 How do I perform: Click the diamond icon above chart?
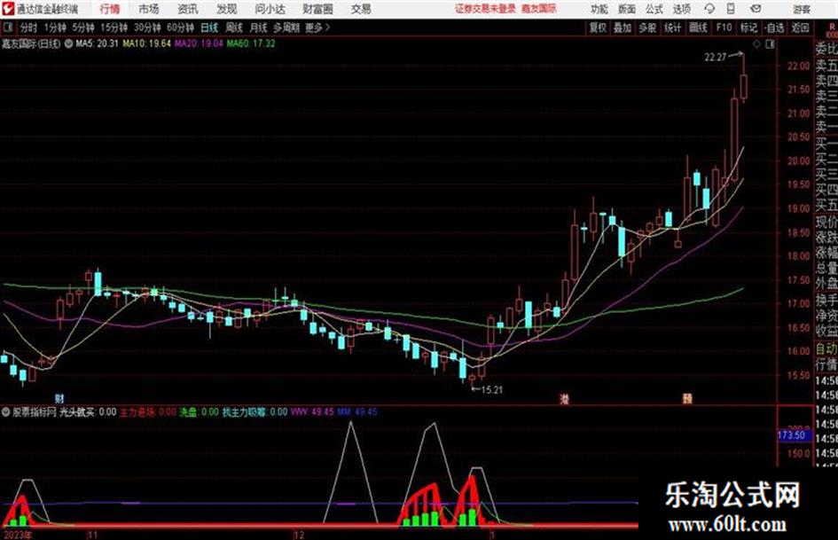[x=756, y=44]
